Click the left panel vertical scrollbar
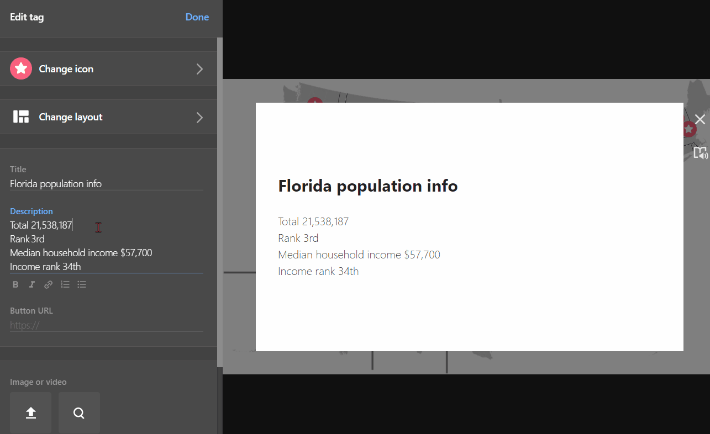 click(x=220, y=202)
